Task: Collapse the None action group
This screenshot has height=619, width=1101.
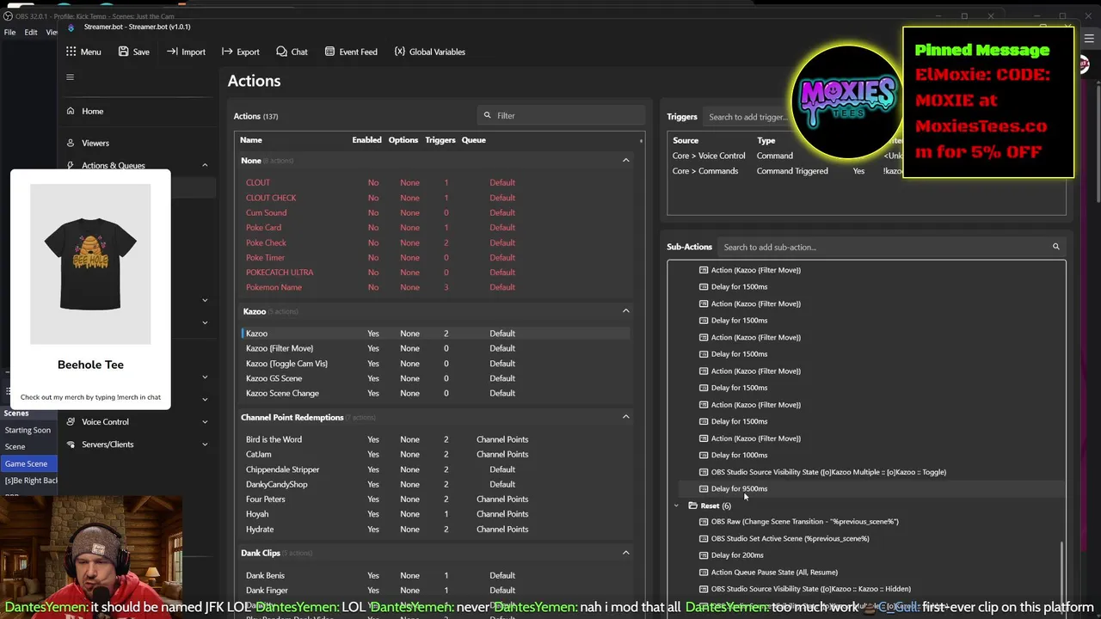Action: pyautogui.click(x=625, y=160)
